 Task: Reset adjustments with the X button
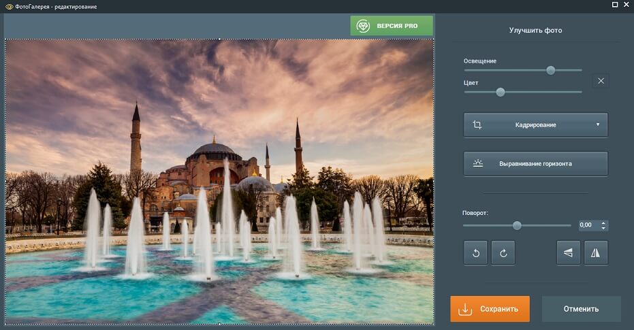601,81
